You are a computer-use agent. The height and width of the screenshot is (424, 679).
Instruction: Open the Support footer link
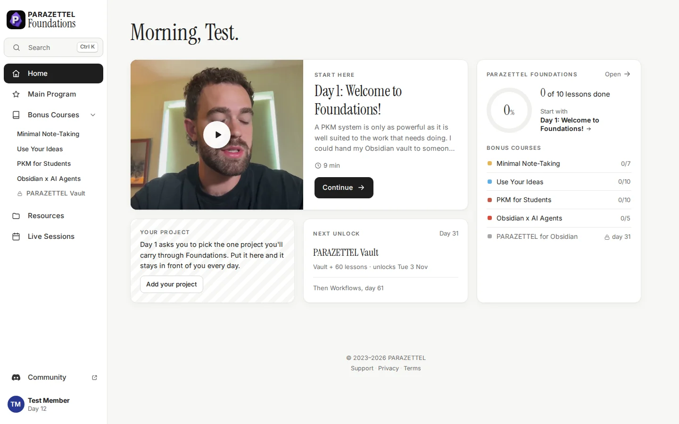tap(362, 368)
